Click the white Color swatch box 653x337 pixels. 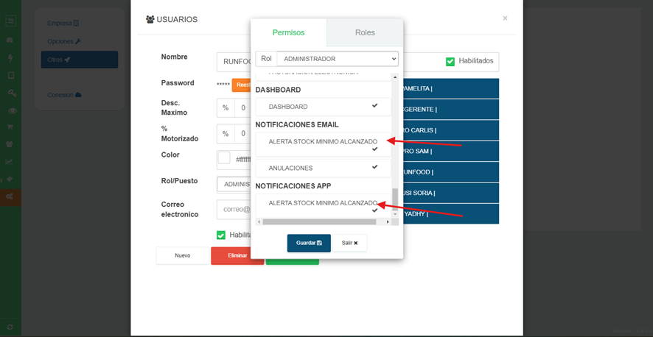tap(224, 158)
